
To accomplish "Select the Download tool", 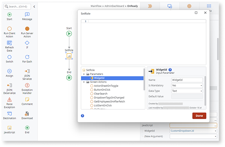I will click(x=27, y=116).
